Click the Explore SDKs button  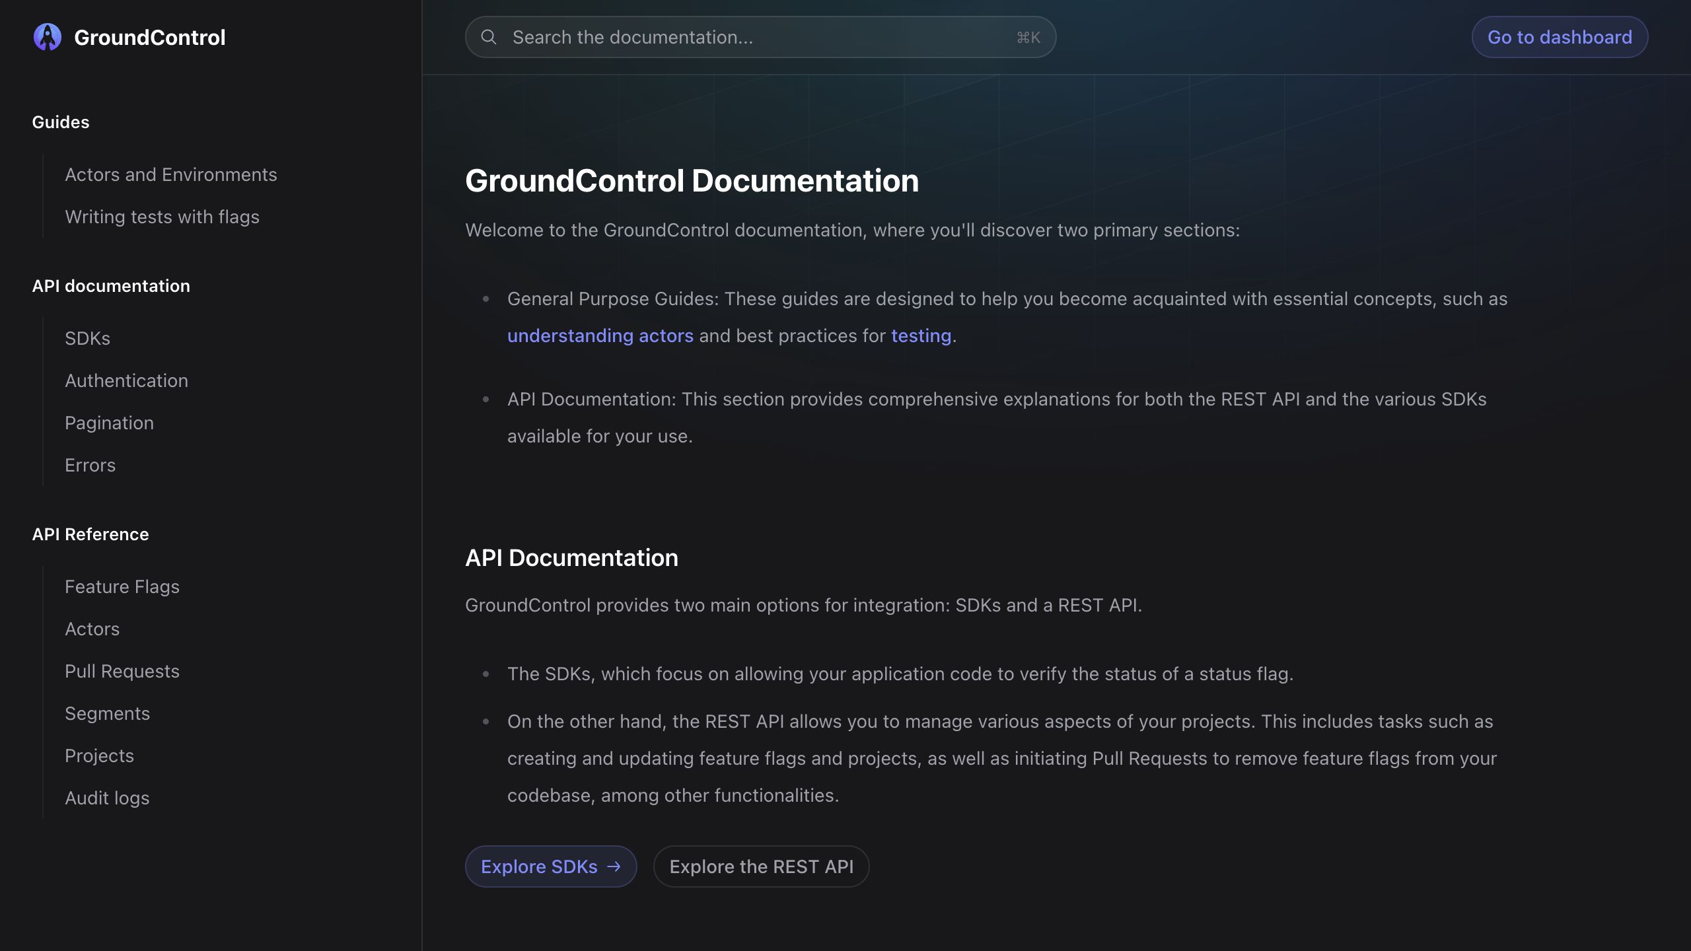click(x=551, y=866)
